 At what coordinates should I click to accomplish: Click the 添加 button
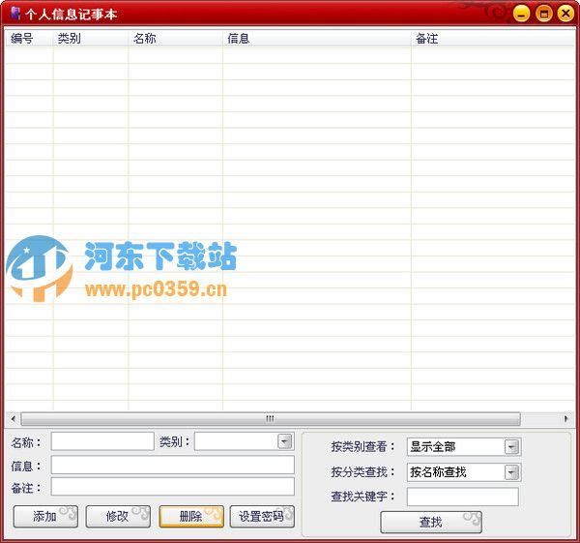click(x=45, y=516)
